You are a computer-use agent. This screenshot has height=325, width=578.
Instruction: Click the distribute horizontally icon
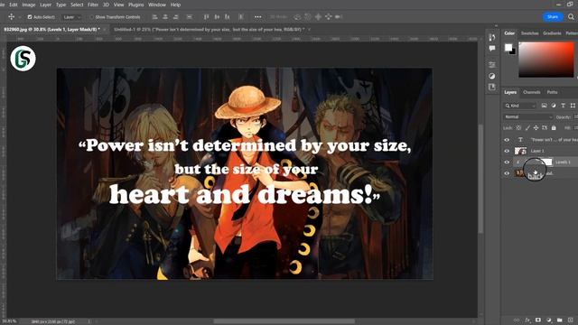coord(189,17)
